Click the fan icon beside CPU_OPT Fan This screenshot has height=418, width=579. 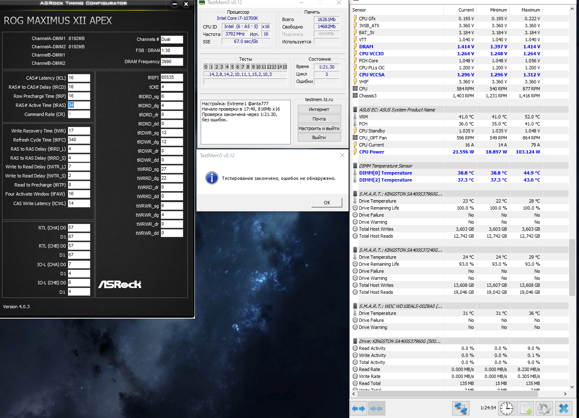tap(355, 138)
